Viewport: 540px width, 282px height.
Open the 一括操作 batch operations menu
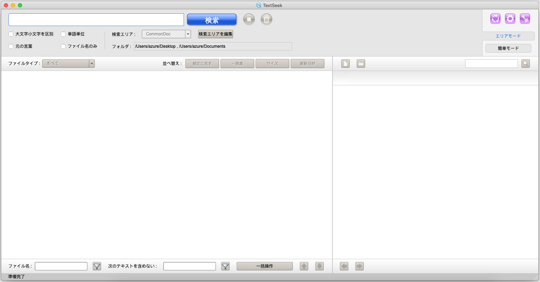(264, 266)
